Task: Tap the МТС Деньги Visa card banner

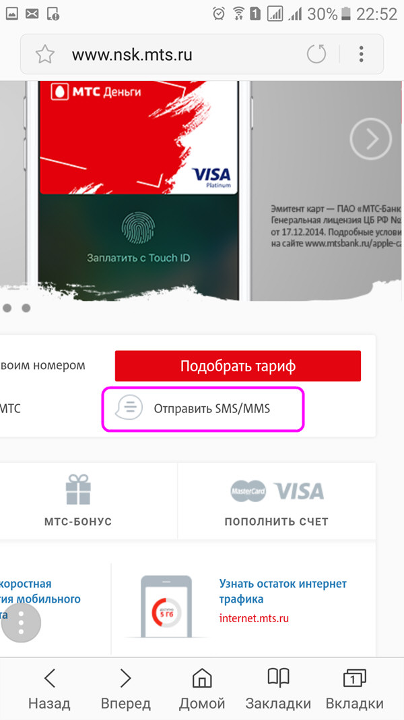Action: pos(139,138)
